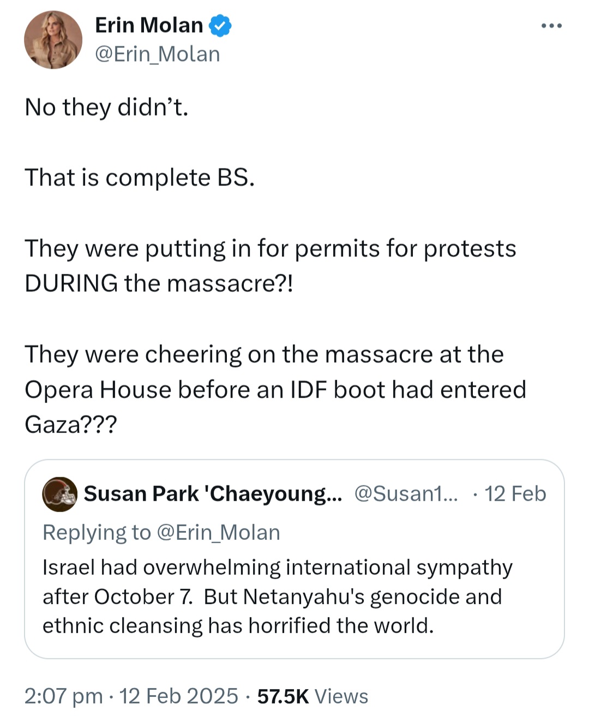Click the "Replying to" label in quoted tweet
Viewport: 589px width, 716px height.
click(97, 532)
